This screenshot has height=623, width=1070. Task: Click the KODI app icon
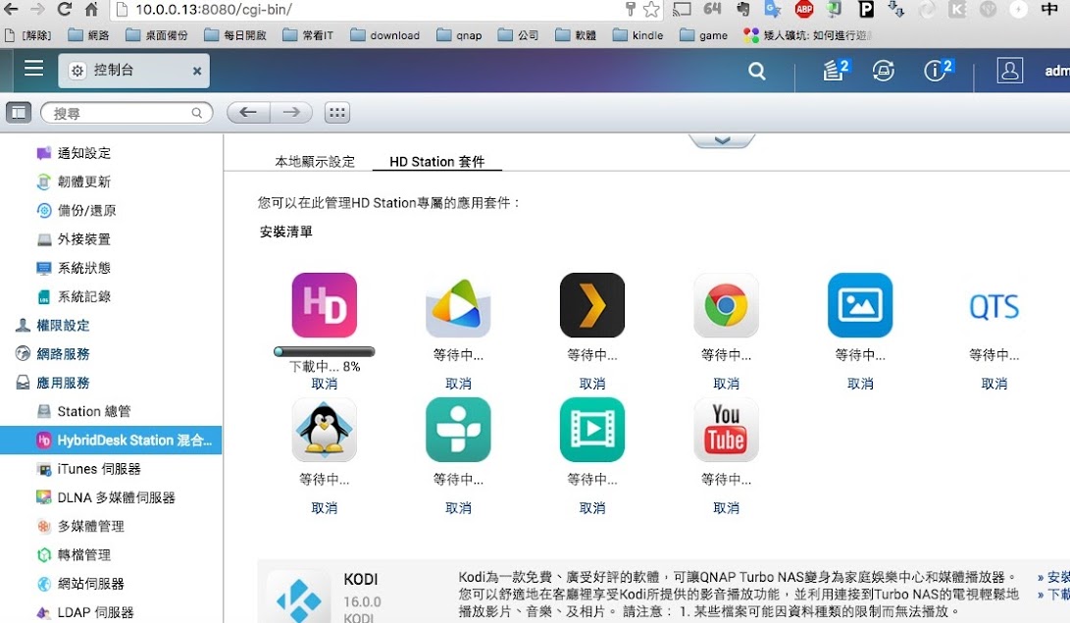pos(298,598)
